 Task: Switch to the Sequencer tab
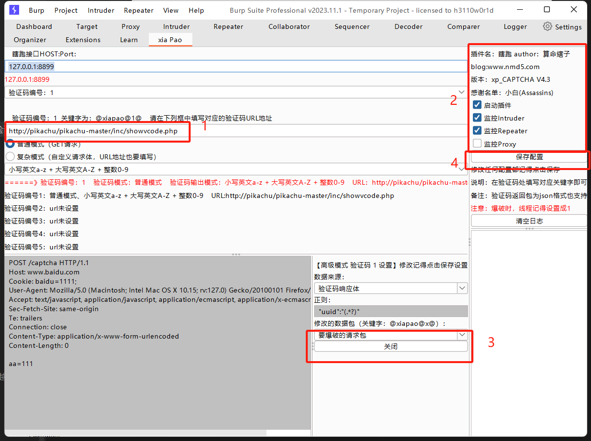click(352, 26)
